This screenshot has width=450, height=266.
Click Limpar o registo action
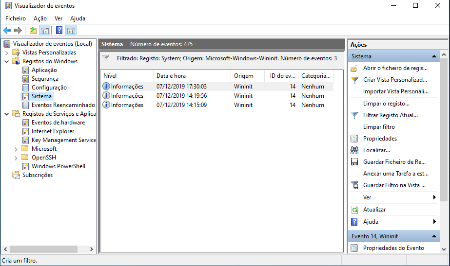[x=386, y=104]
